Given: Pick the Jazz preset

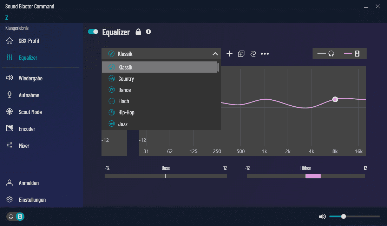Looking at the screenshot, I should click(x=159, y=124).
